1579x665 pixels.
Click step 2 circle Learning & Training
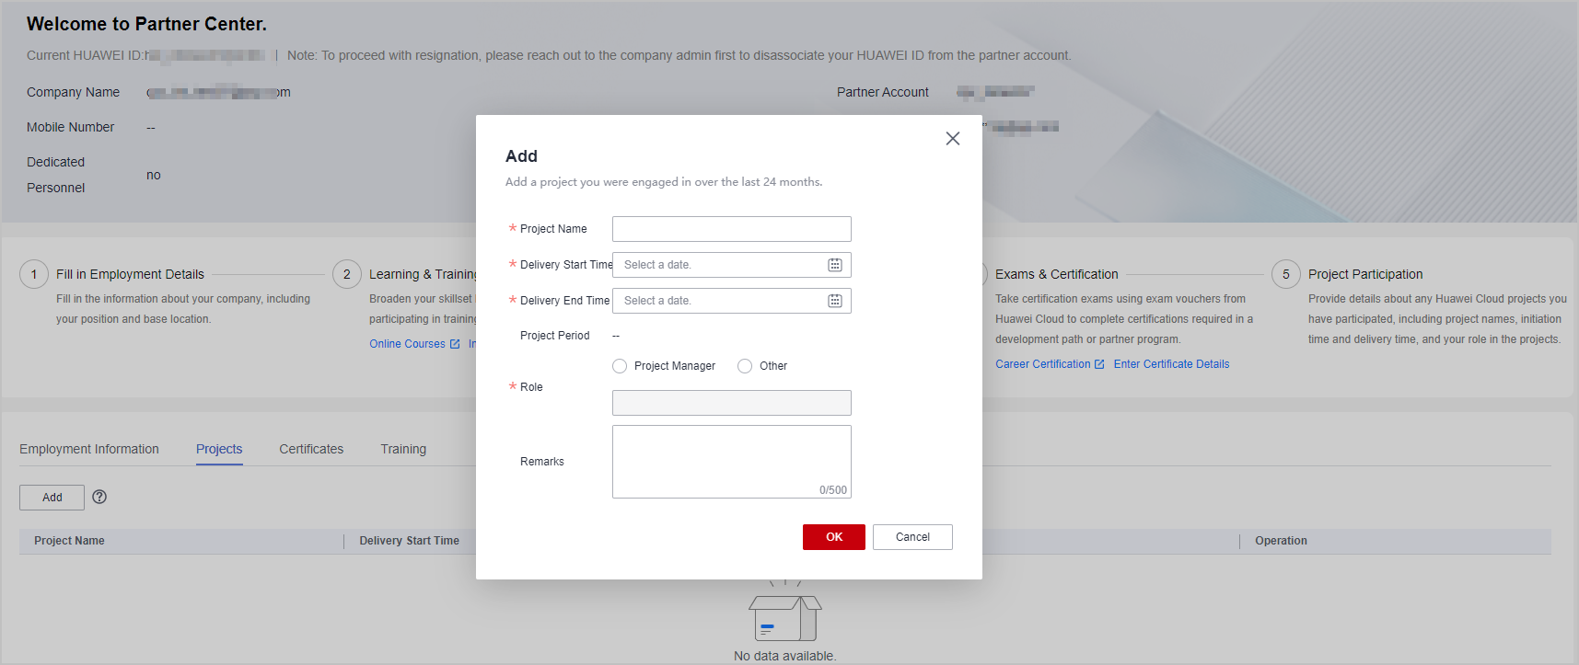point(347,274)
